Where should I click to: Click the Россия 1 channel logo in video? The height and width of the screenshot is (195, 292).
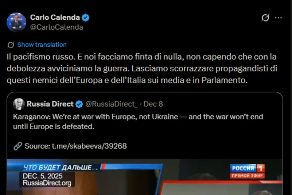(x=247, y=171)
